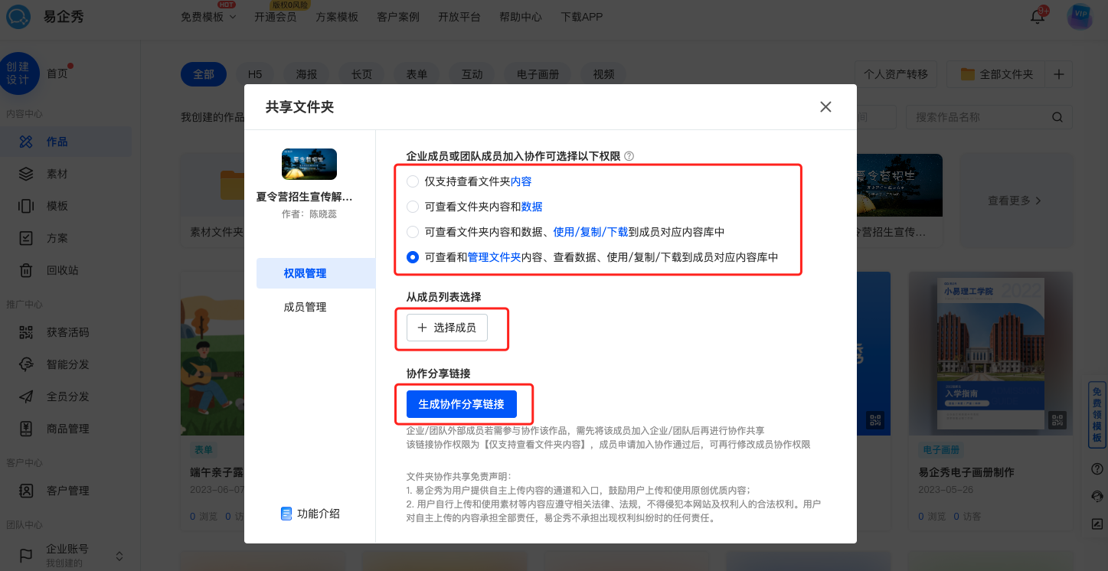Click 查看更多 to see more folders
This screenshot has width=1108, height=571.
coord(1015,201)
